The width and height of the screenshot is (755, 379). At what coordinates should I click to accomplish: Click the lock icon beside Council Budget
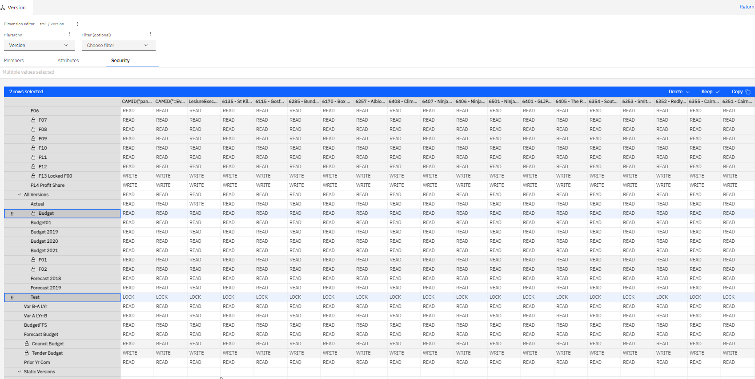27,343
